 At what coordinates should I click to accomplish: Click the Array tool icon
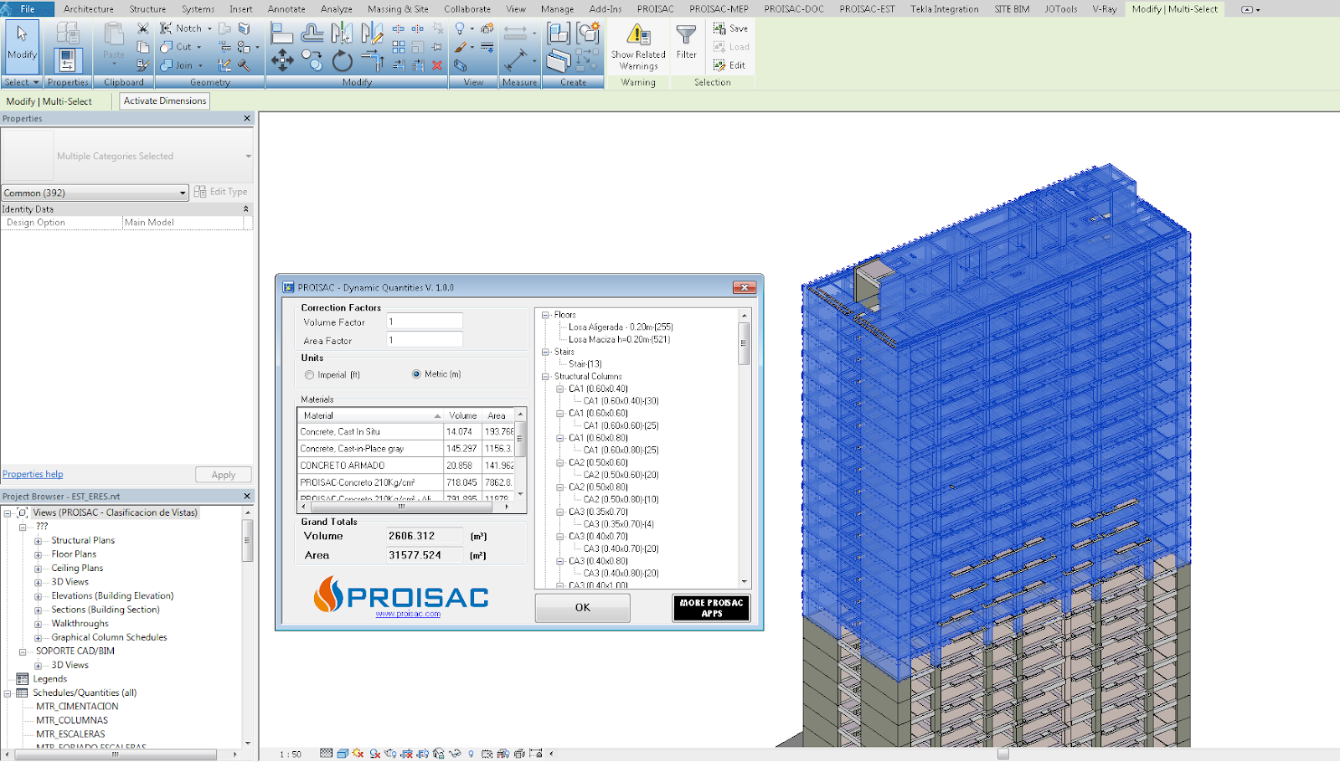click(399, 47)
